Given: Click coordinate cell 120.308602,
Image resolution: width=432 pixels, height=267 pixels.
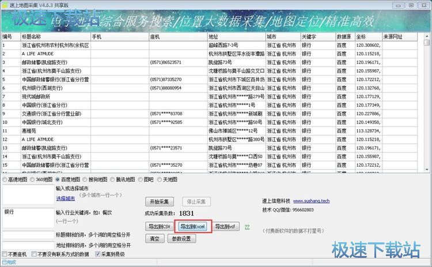Looking at the screenshot, I should [368, 45].
